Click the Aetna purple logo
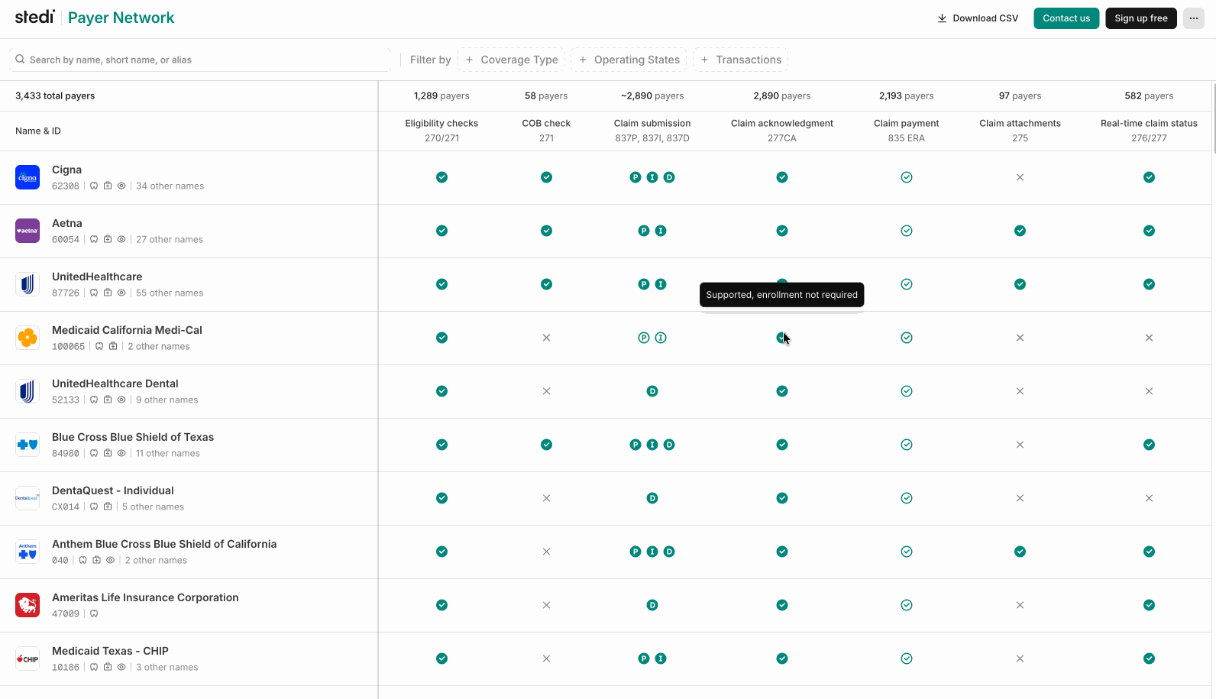 tap(27, 231)
